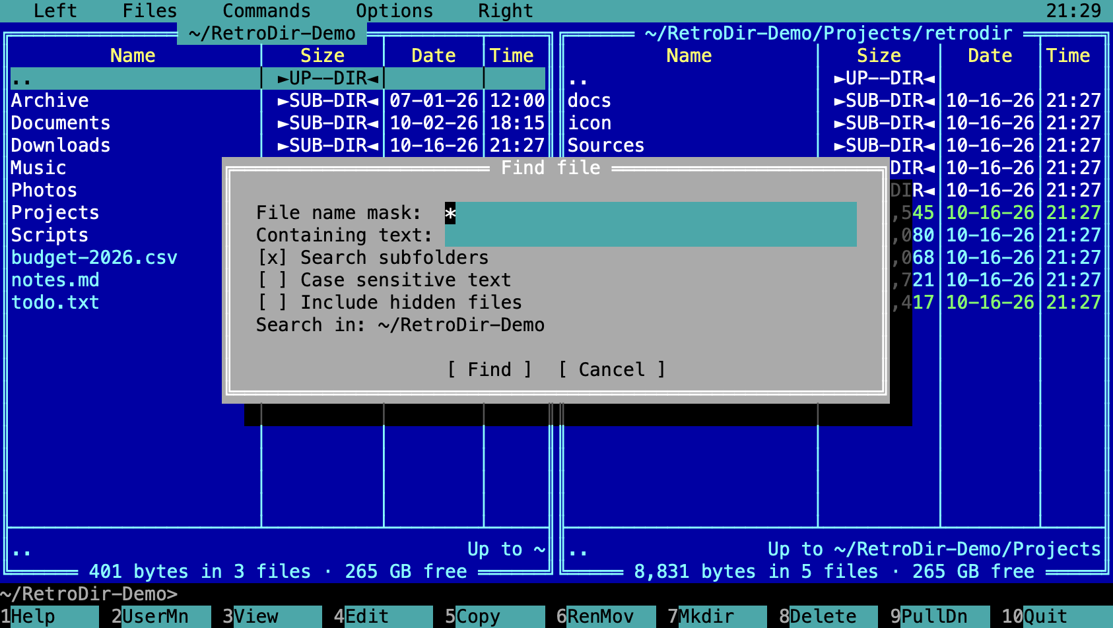Click the F2 UserMn function key

tap(161, 617)
